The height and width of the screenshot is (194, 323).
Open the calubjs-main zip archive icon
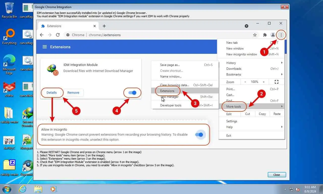(9, 168)
